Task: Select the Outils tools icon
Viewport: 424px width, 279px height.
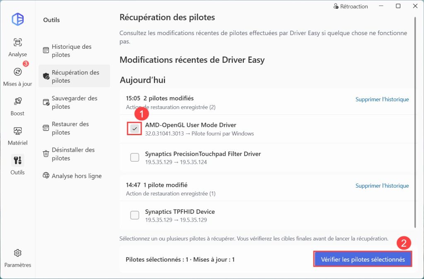Action: tap(17, 160)
